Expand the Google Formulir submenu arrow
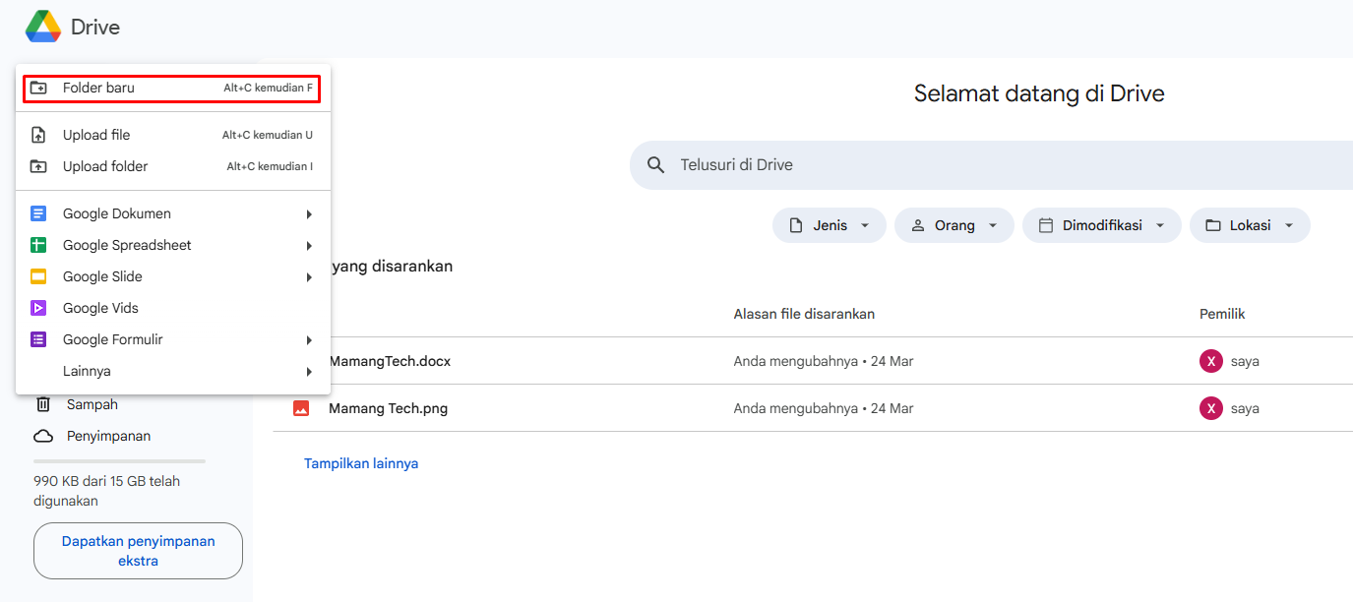The width and height of the screenshot is (1353, 602). tap(309, 340)
